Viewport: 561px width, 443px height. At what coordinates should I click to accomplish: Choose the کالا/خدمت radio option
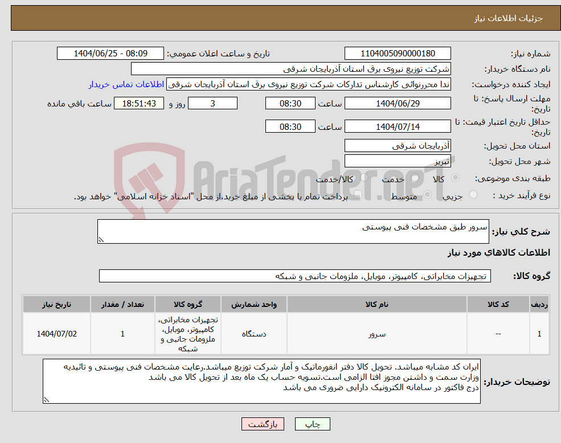point(365,178)
